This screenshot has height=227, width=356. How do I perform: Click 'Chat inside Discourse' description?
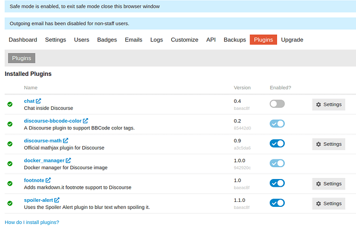(48, 108)
